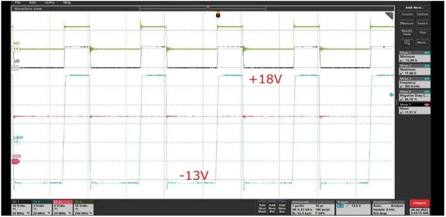Open the More… add-new options
The image size is (446, 217).
[423, 42]
